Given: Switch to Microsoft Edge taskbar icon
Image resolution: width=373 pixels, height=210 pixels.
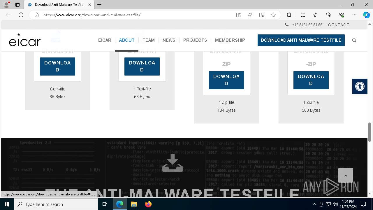Looking at the screenshot, I should [120, 204].
